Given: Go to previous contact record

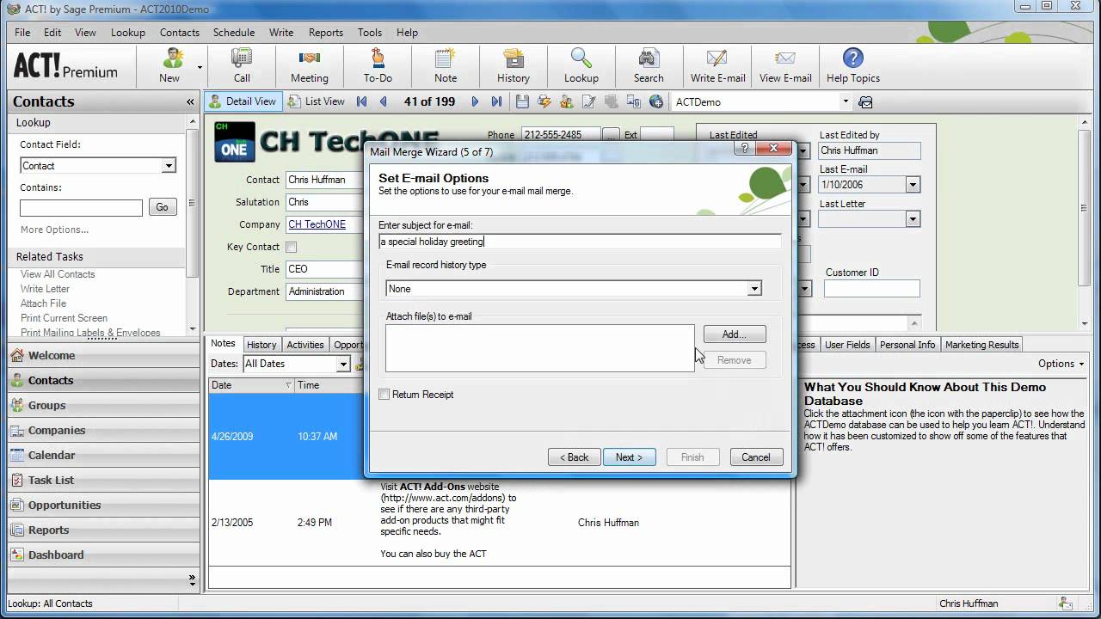Looking at the screenshot, I should [384, 101].
